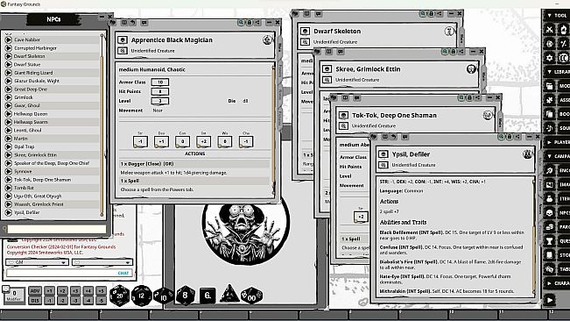This screenshot has width=570, height=321.
Task: Click share icon in Apprentice Black Magician window
Action: pyautogui.click(x=257, y=23)
